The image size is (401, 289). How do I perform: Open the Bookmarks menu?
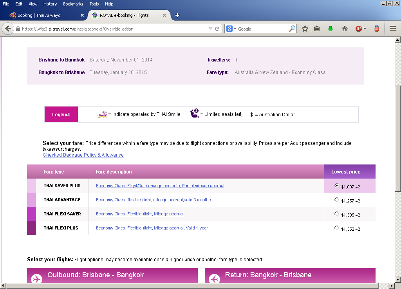coord(73,4)
